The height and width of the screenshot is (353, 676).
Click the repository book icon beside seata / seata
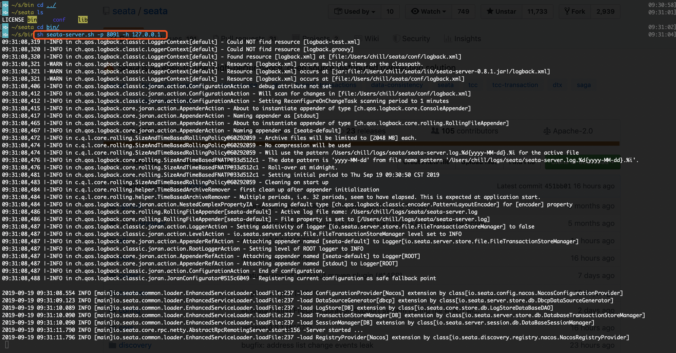(106, 11)
